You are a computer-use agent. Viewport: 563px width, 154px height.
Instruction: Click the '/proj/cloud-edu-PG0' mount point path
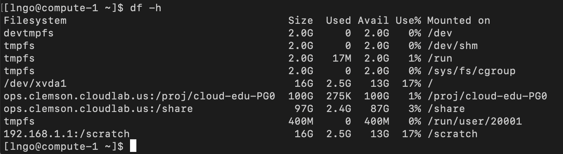click(x=487, y=96)
